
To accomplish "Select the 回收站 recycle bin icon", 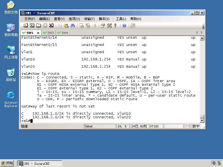I will click(x=11, y=75).
